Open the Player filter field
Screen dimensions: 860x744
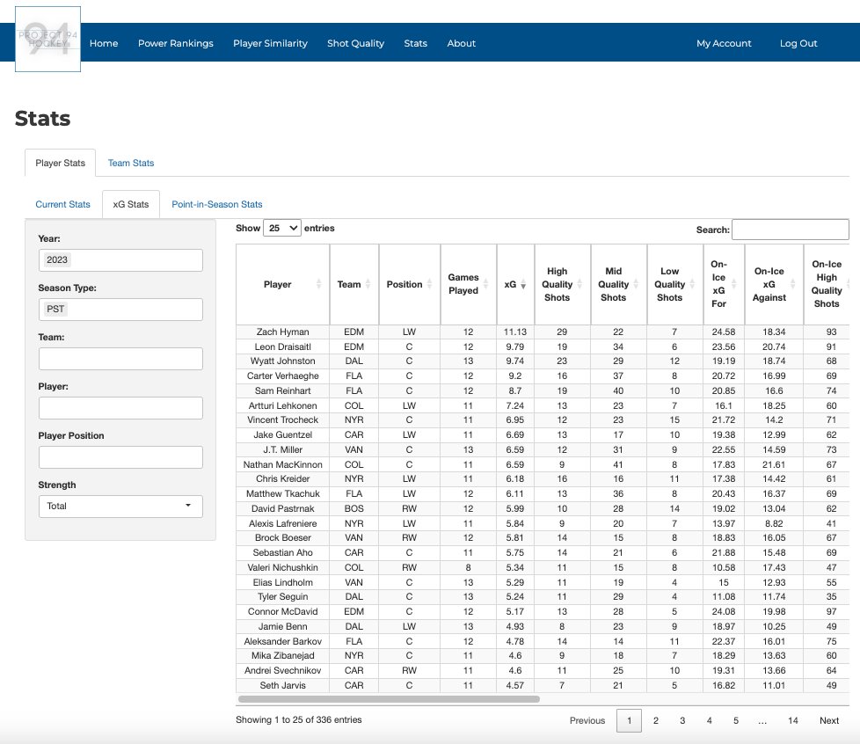click(x=120, y=408)
